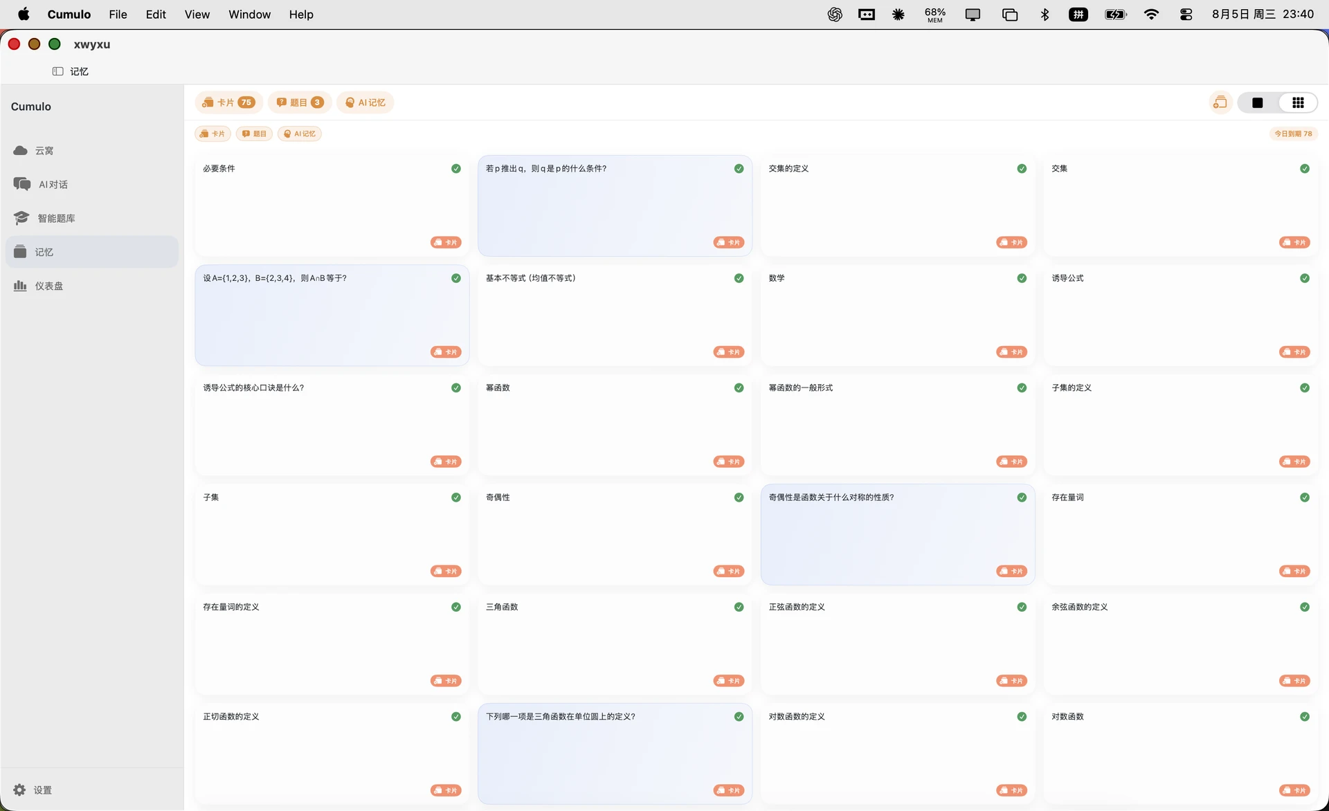
Task: Open the 仪表盘 dashboard view
Action: [91, 286]
